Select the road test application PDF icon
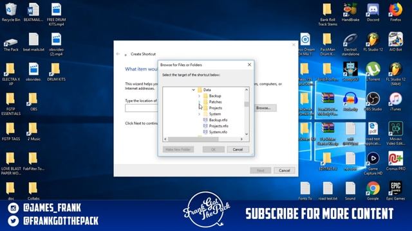The height and width of the screenshot is (231, 412). 373,133
